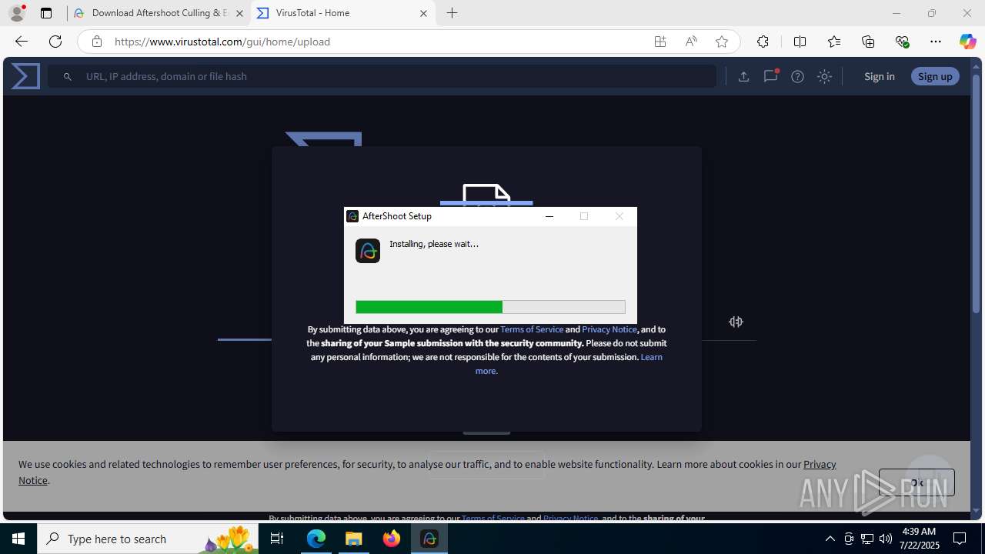Open Edge Collections icon
This screenshot has height=554, width=985.
click(x=868, y=42)
